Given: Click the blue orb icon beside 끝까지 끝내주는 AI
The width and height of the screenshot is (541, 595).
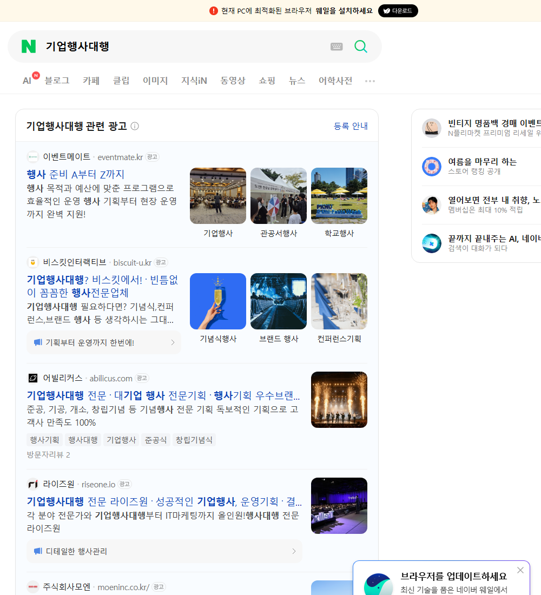Looking at the screenshot, I should (x=432, y=243).
